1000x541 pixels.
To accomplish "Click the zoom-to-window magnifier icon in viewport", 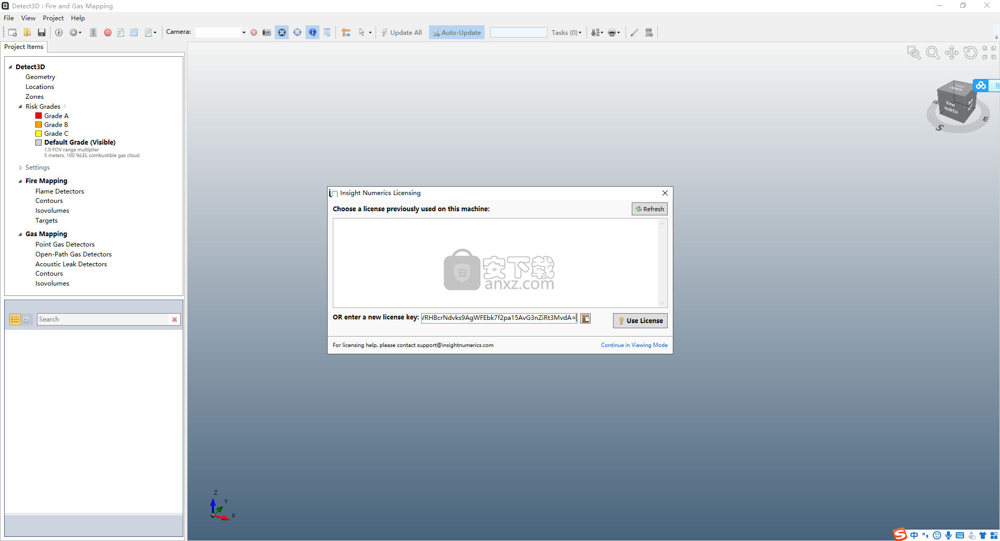I will (x=914, y=53).
